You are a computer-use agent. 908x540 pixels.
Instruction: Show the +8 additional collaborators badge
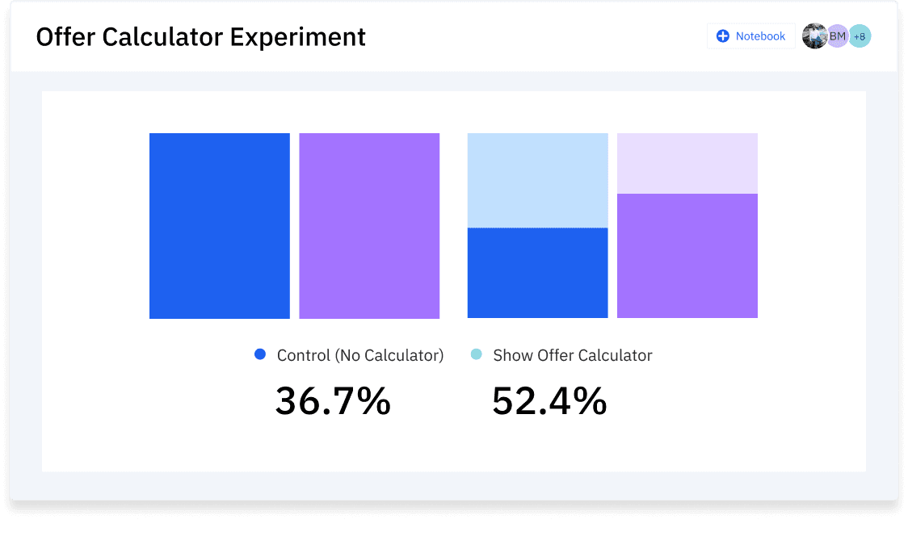tap(860, 36)
